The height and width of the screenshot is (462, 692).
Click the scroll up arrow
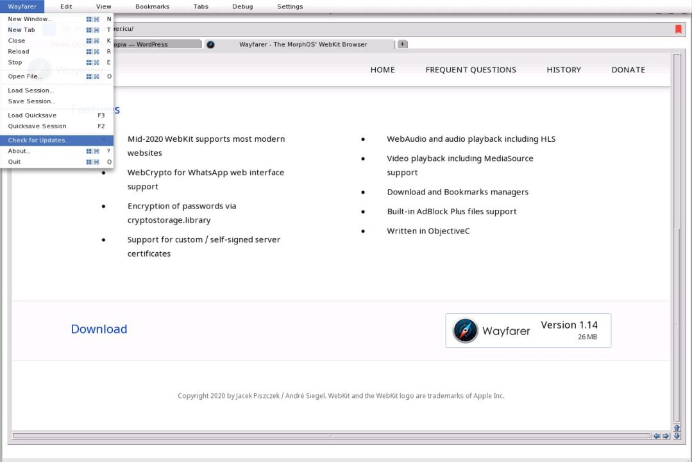pyautogui.click(x=677, y=427)
